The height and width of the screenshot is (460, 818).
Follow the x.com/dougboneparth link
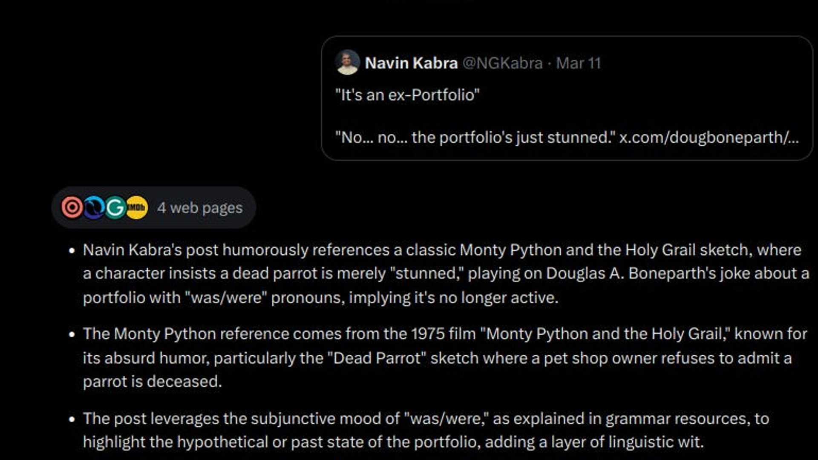709,137
